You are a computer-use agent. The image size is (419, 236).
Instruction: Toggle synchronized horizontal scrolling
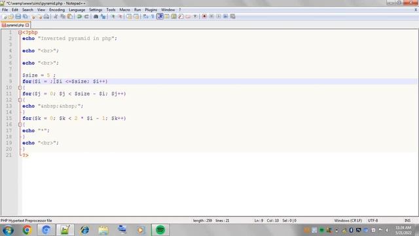point(136,16)
